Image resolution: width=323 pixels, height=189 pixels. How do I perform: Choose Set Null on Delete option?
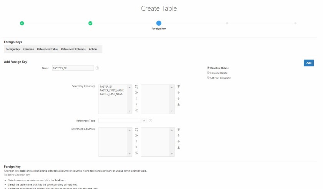tap(208, 78)
